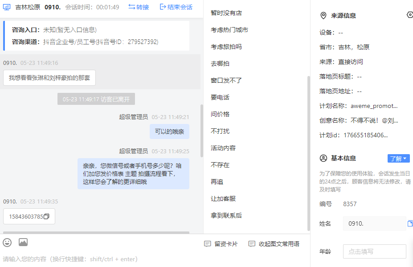Select quick phrase 考虑热门城市
This screenshot has height=267, width=413.
229,30
